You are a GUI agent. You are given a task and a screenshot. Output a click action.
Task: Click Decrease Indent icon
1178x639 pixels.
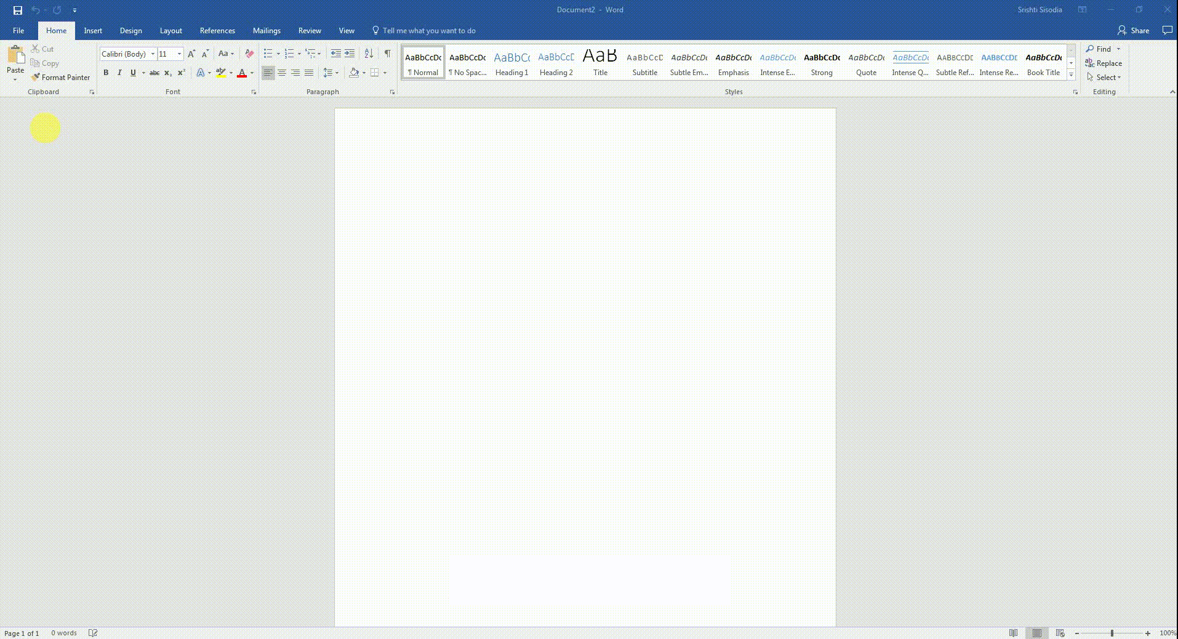coord(335,54)
